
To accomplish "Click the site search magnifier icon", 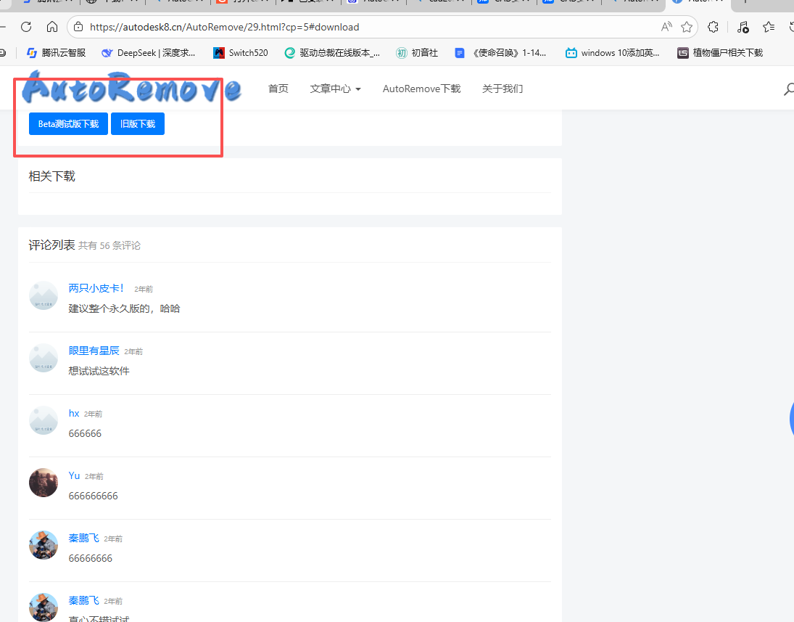I will point(788,89).
